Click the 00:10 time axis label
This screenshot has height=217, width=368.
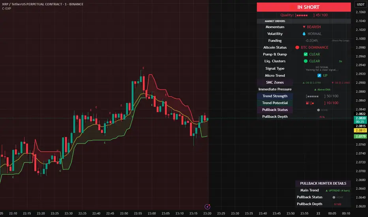tap(346, 213)
